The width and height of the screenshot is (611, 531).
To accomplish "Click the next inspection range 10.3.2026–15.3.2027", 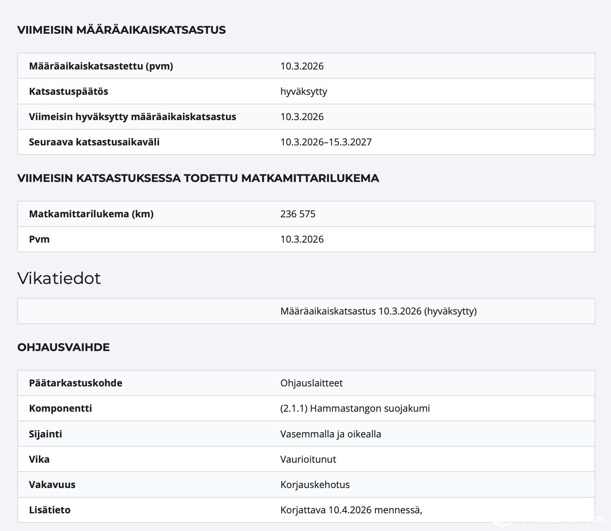I will tap(326, 142).
